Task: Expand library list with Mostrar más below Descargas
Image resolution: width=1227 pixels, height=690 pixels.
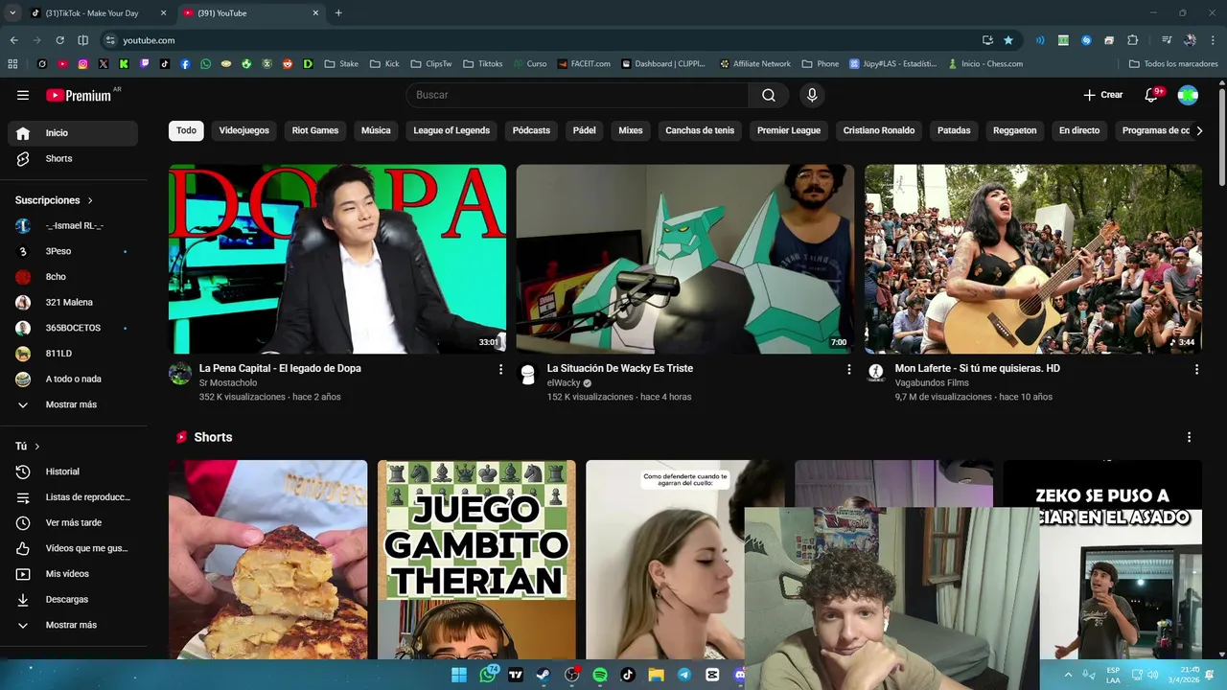Action: click(x=73, y=625)
